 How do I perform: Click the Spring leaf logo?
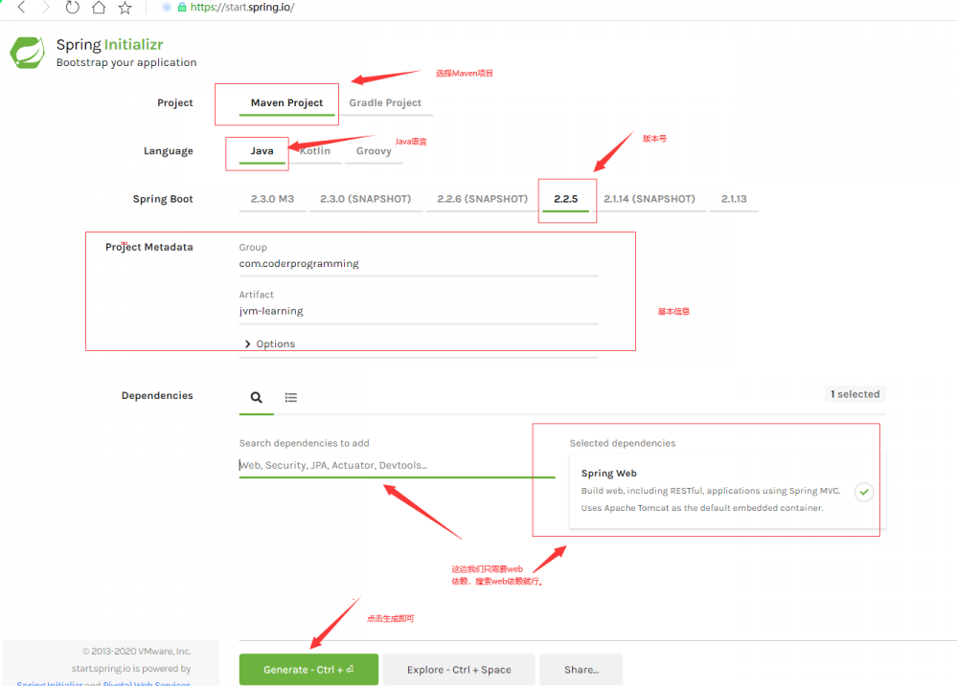[28, 53]
